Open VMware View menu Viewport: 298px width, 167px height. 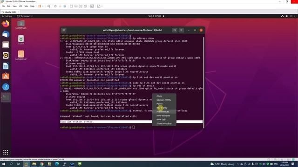point(14,6)
